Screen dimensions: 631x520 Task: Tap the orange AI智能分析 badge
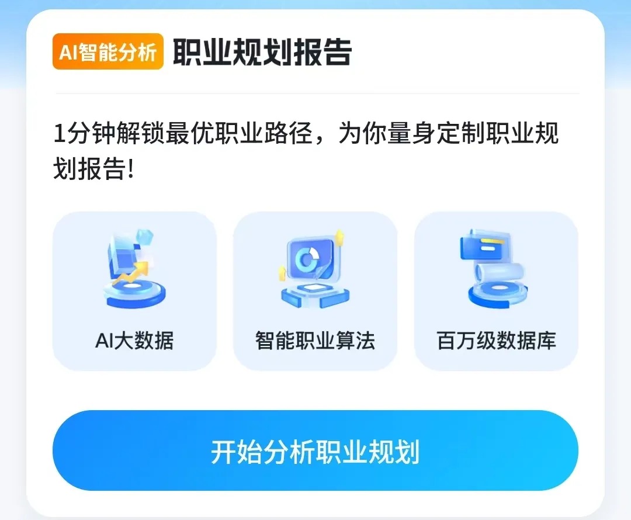click(x=108, y=51)
